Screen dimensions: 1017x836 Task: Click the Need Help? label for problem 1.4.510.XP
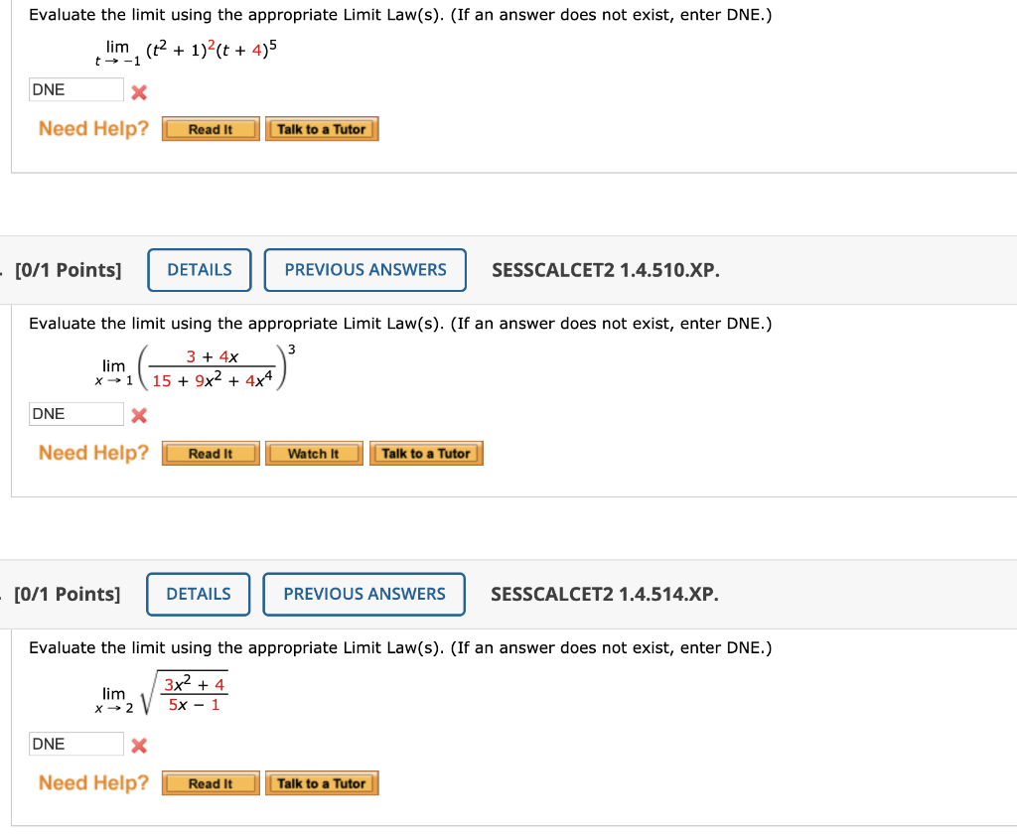click(91, 453)
